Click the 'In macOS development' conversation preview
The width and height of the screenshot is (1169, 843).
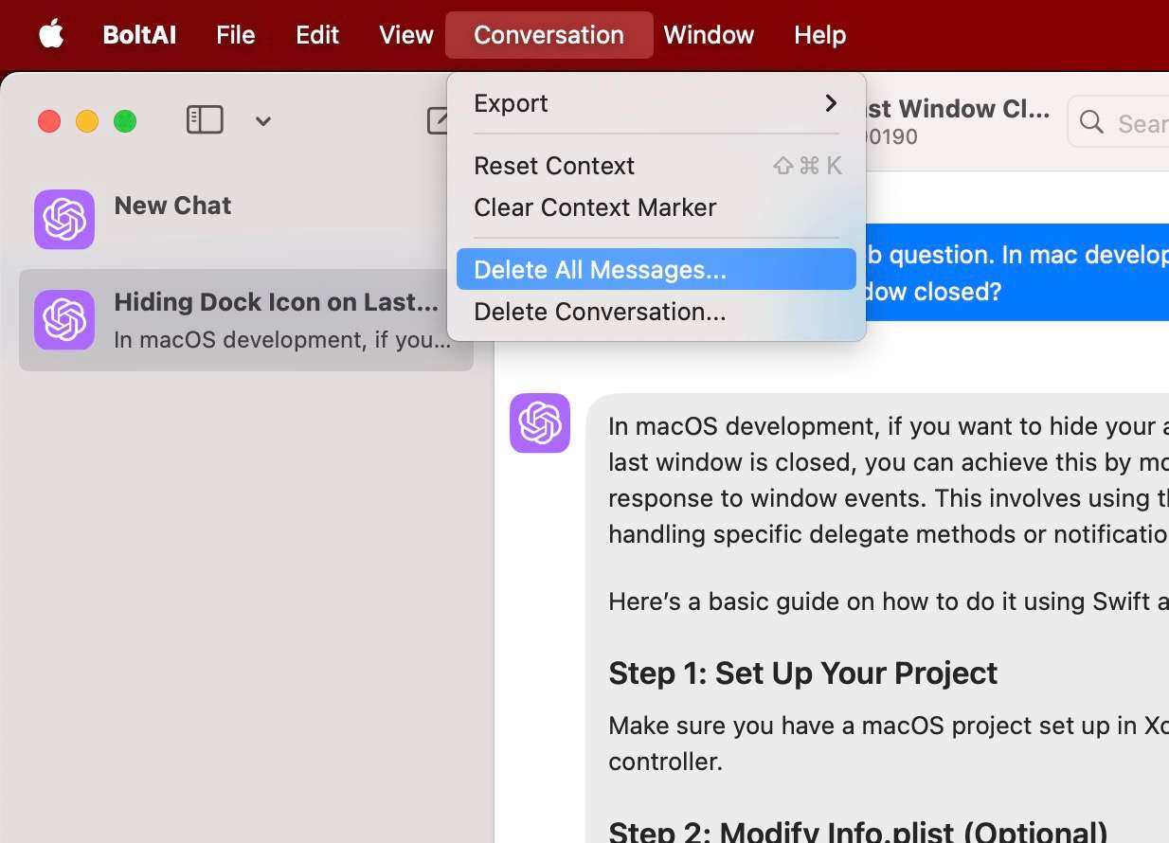tap(282, 339)
